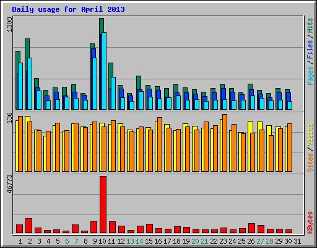
Task: Click the orange 'Sites' legend label
Action: [x=310, y=162]
